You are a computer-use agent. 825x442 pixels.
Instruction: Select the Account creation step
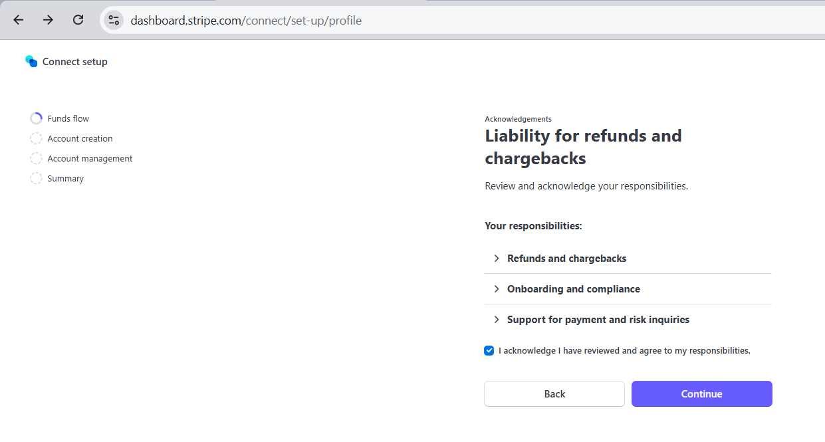[x=80, y=138]
